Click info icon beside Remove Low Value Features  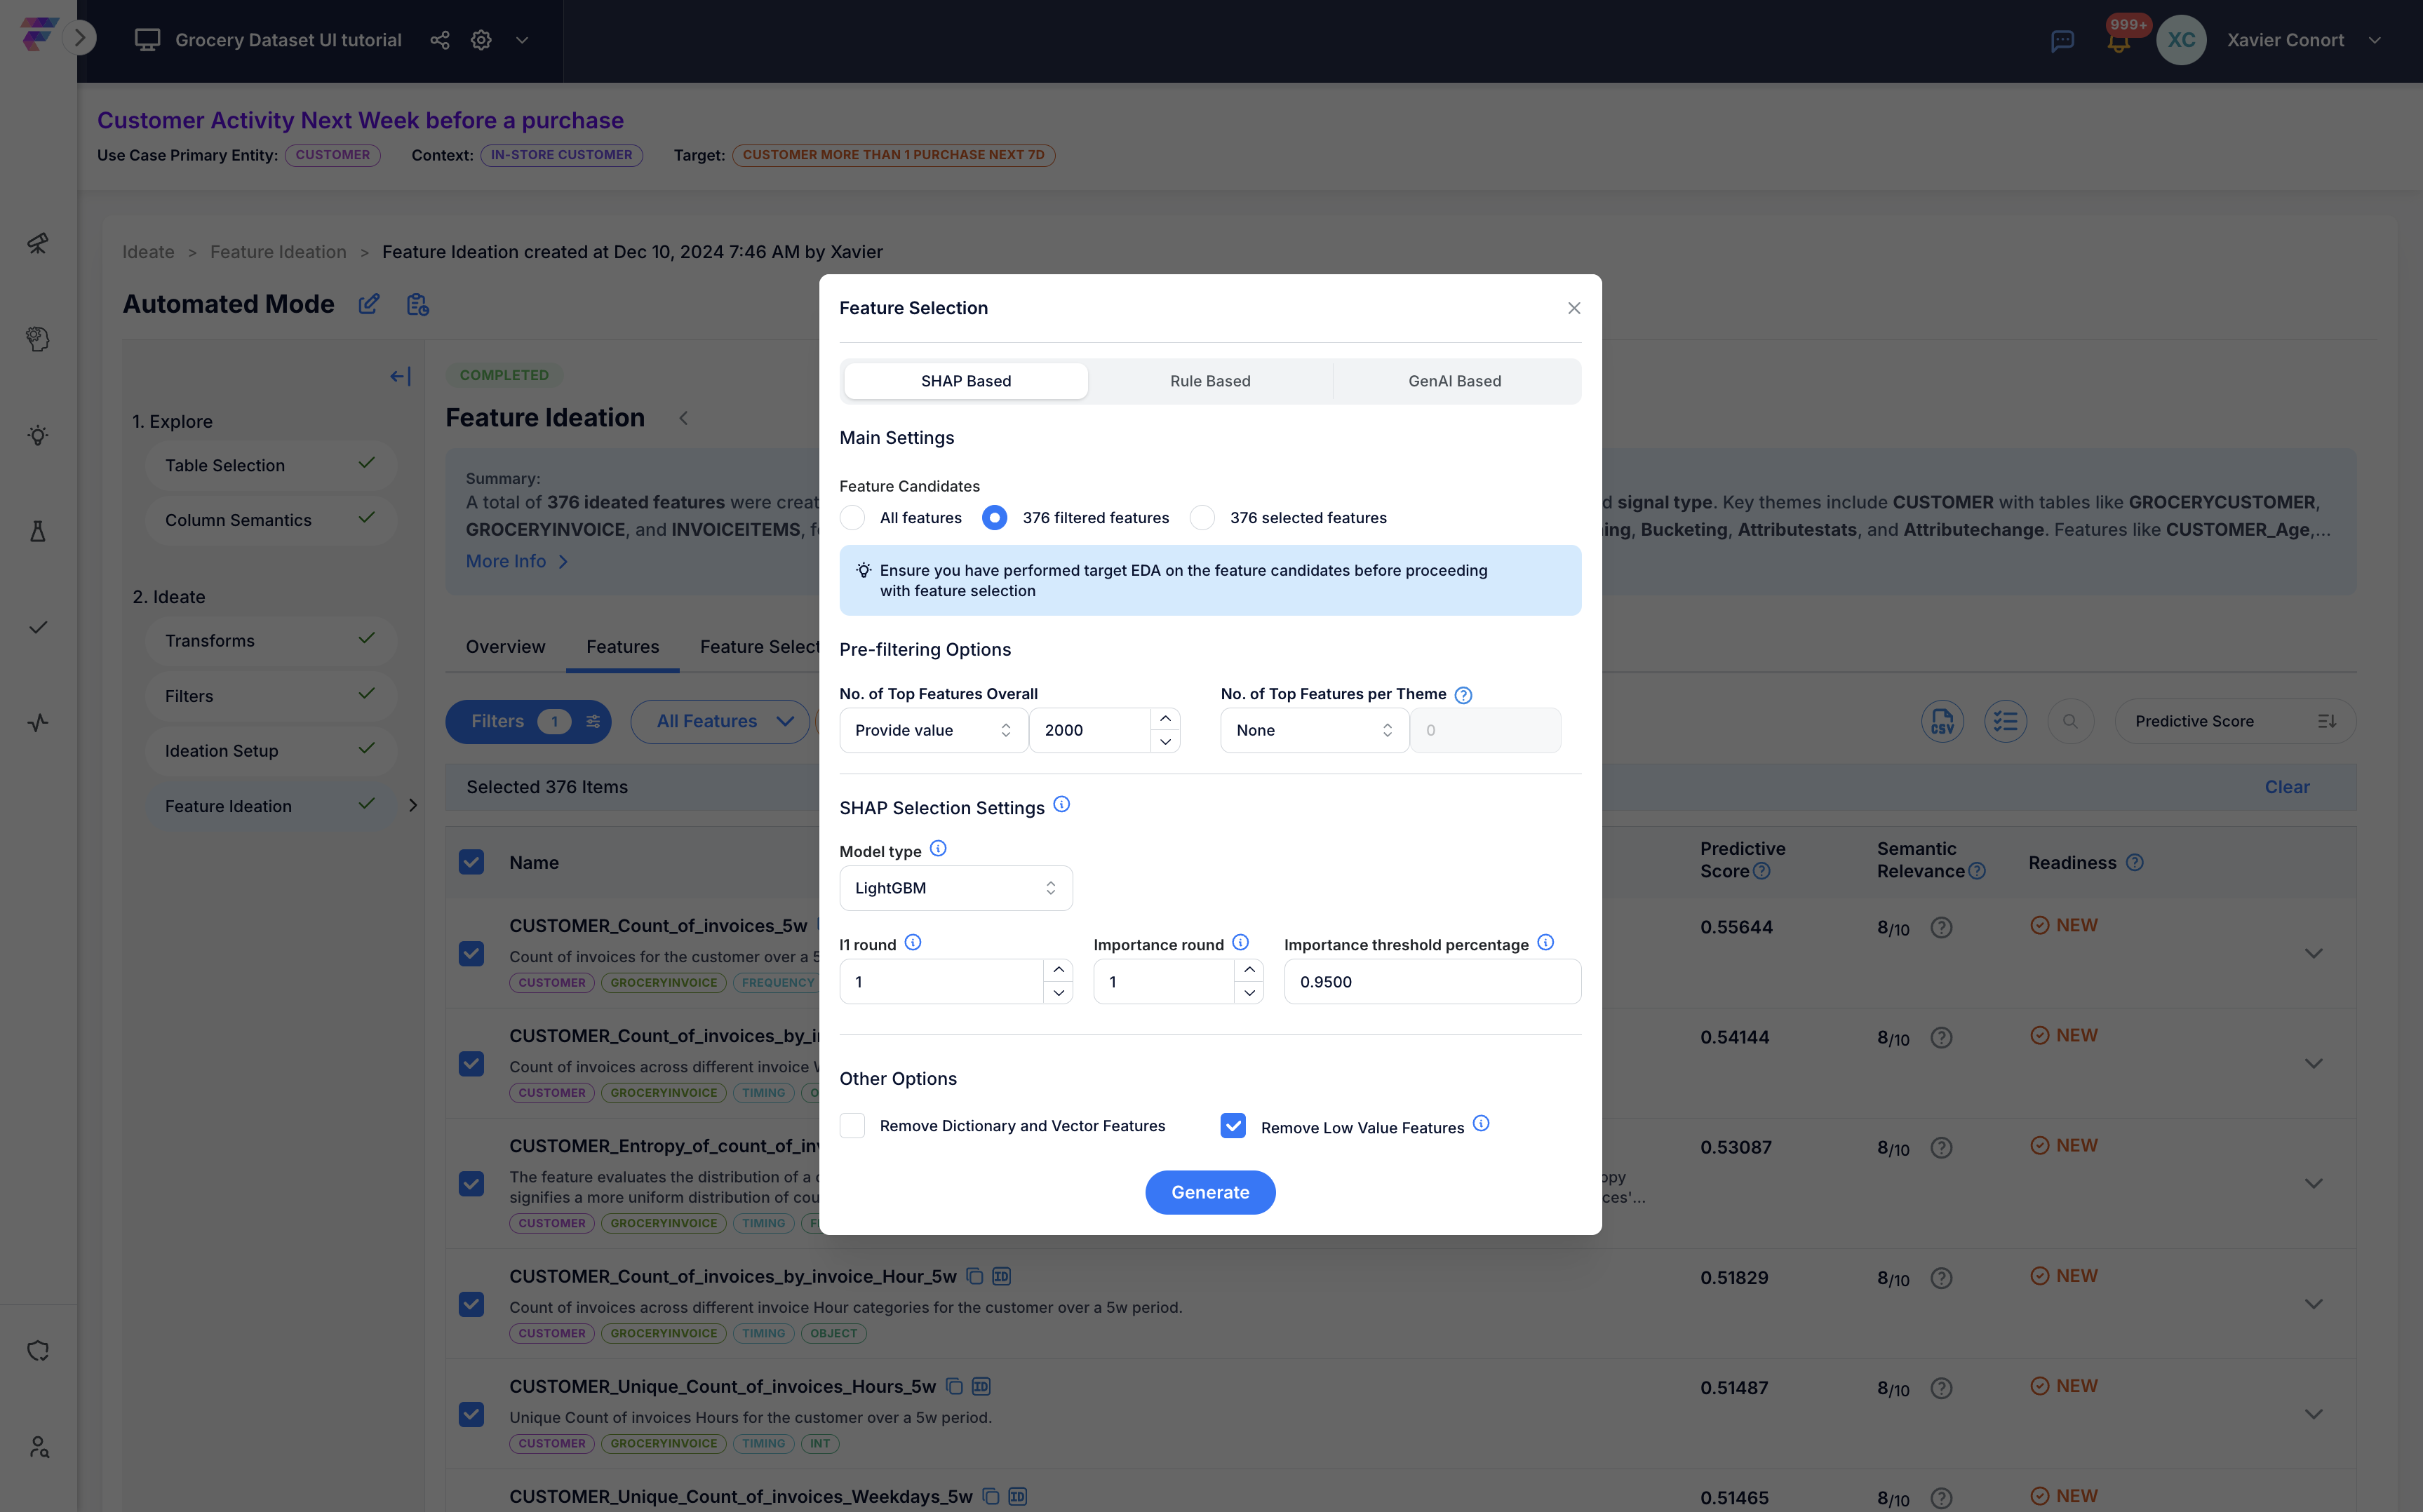[1481, 1123]
